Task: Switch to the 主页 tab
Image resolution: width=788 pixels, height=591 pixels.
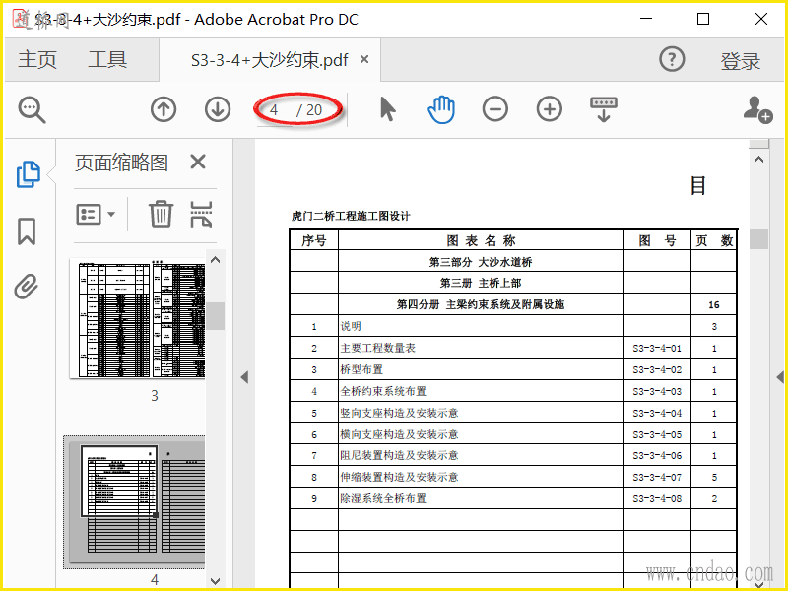Action: 37,59
